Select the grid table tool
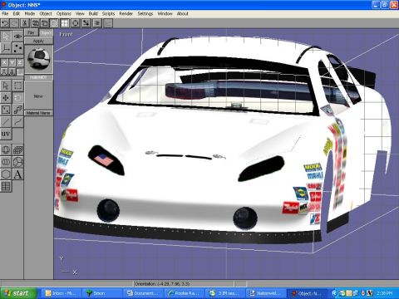 point(6,186)
